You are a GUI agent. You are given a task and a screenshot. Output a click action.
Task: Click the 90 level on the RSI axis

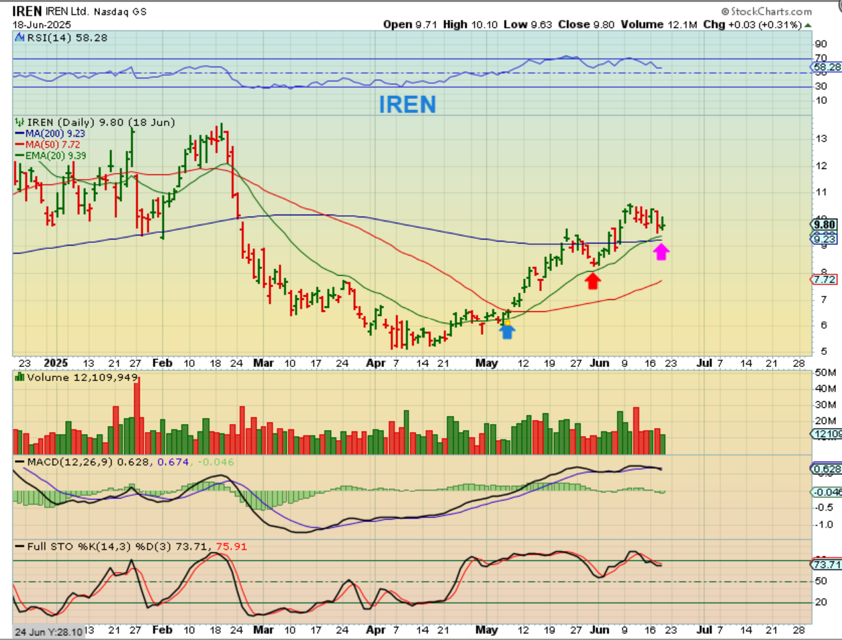tap(821, 44)
